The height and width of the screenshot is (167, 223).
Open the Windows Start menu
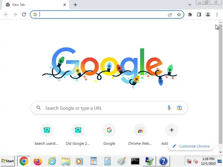tap(8, 161)
